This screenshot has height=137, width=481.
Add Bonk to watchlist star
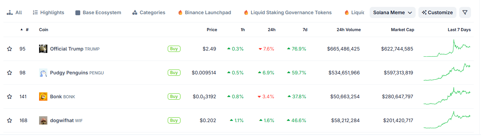tap(9, 97)
